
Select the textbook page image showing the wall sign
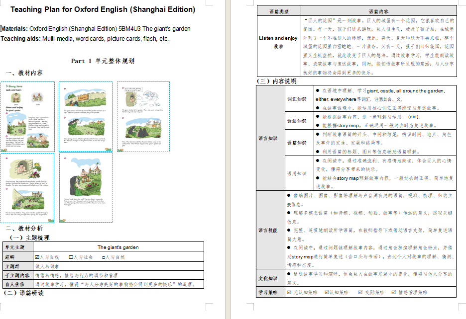[x=86, y=117]
